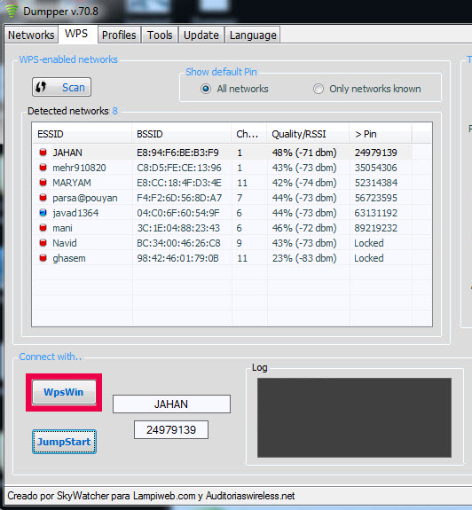Click the red icon next to mehr910820
Image resolution: width=472 pixels, height=510 pixels.
pos(43,167)
